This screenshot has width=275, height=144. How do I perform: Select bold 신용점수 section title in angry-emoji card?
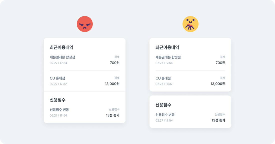(x=58, y=100)
